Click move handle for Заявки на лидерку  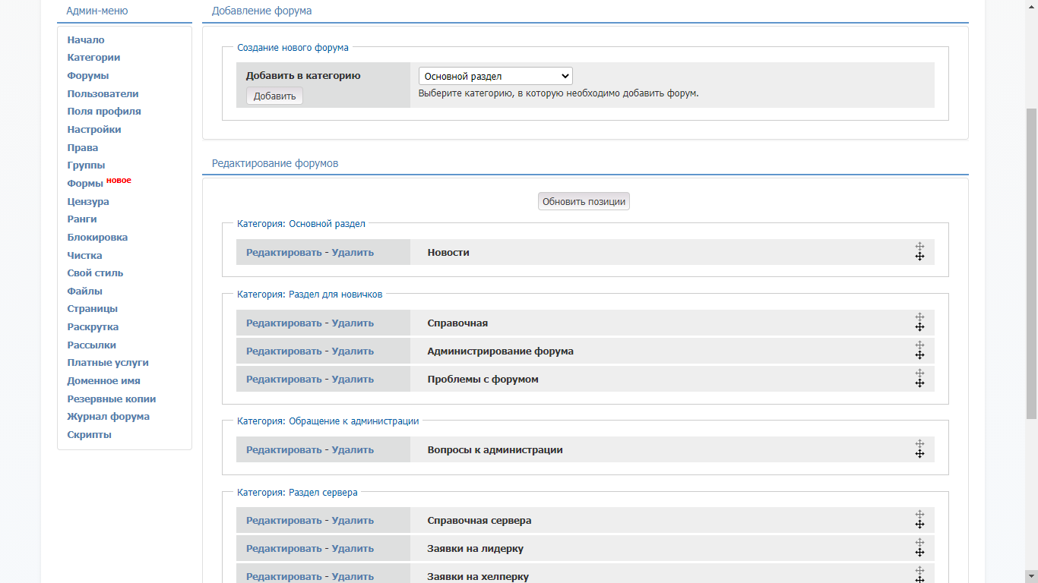(x=919, y=548)
